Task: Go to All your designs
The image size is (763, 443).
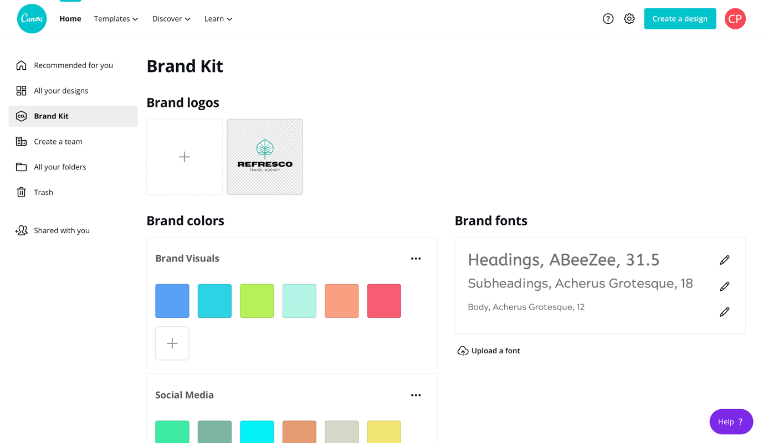Action: [61, 91]
